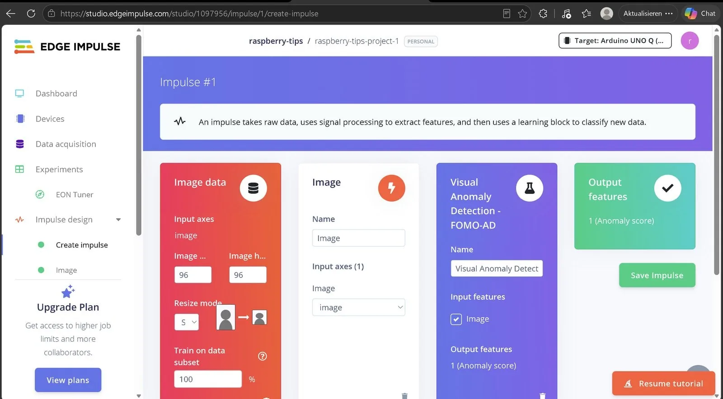Click the Visual Anomaly Detect name field

(x=497, y=268)
